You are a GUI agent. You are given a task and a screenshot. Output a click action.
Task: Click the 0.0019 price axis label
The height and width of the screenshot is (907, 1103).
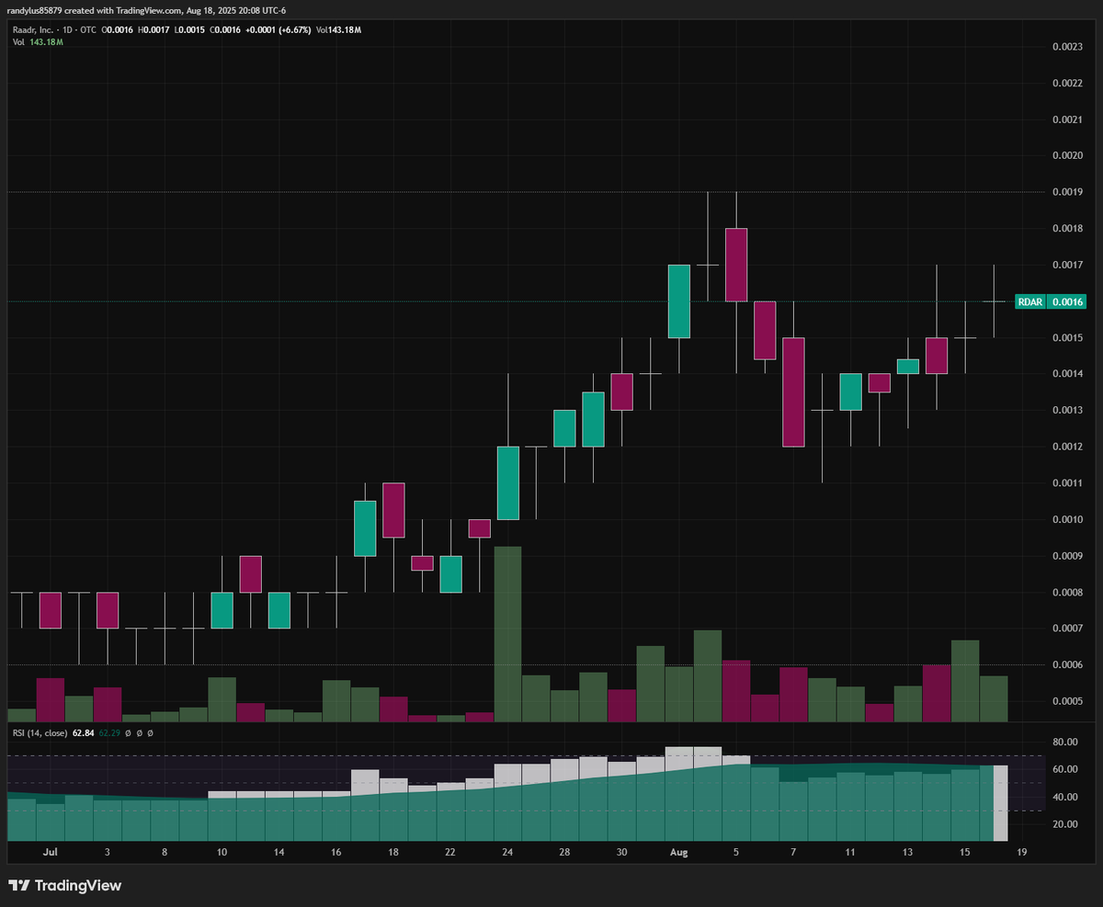pyautogui.click(x=1066, y=192)
